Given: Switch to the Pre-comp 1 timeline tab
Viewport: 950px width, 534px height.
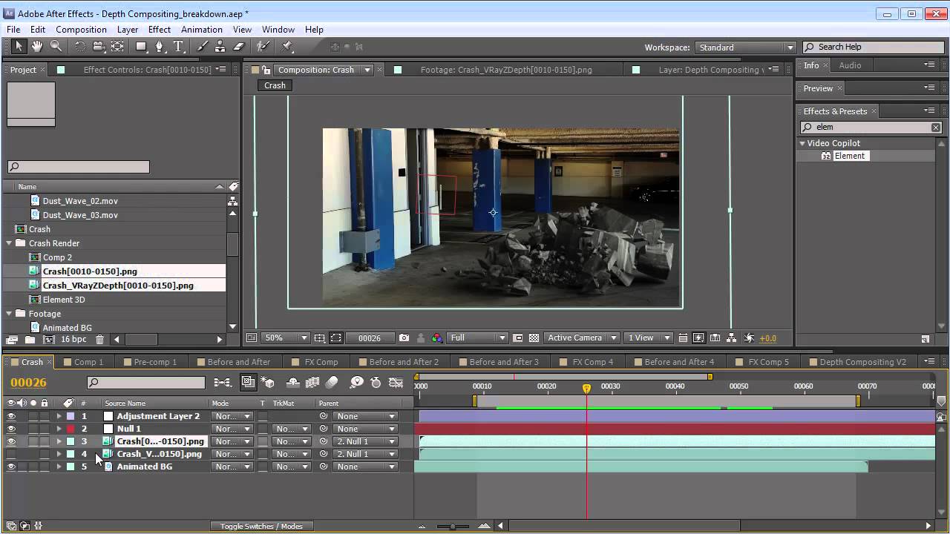Looking at the screenshot, I should click(155, 362).
